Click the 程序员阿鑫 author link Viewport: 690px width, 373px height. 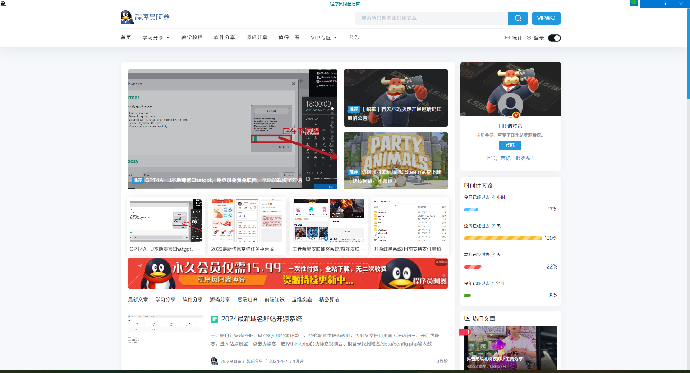tap(231, 362)
